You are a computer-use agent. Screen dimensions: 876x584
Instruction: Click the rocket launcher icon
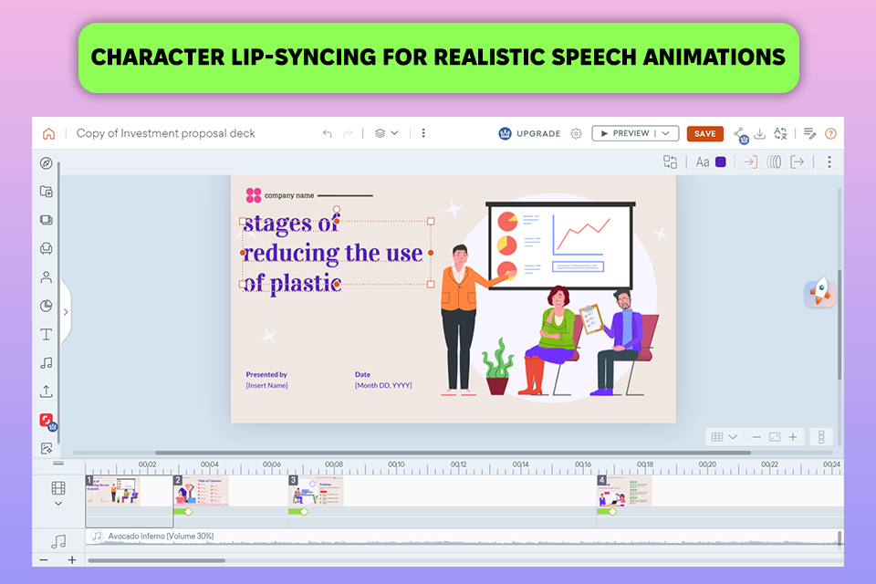pos(820,292)
